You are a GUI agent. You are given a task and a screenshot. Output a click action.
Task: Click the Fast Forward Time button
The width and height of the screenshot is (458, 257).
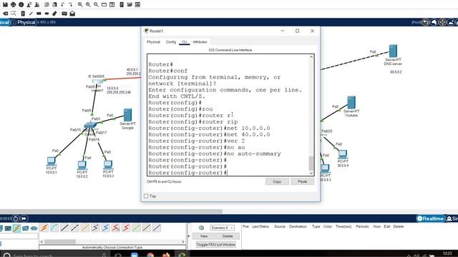coord(24,218)
